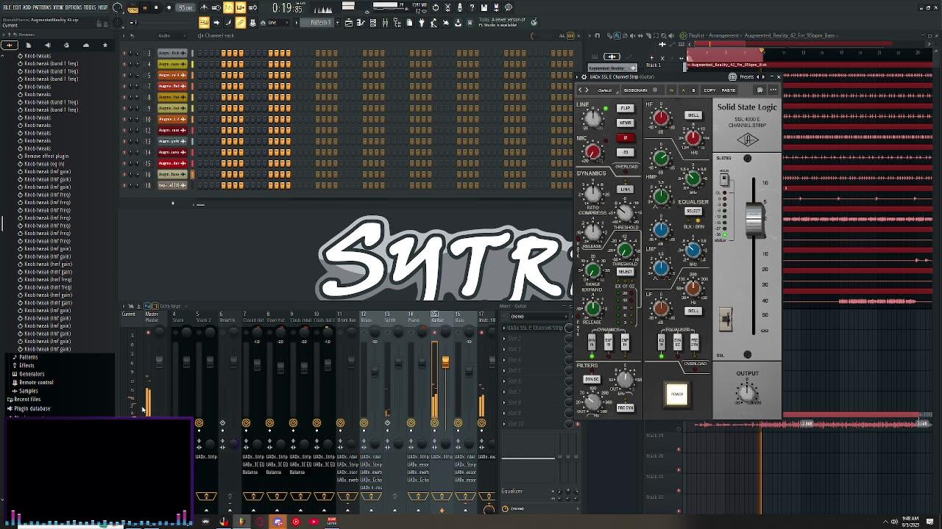Toggle FLIP button on SSL channel strip
Image resolution: width=942 pixels, height=529 pixels.
(625, 108)
